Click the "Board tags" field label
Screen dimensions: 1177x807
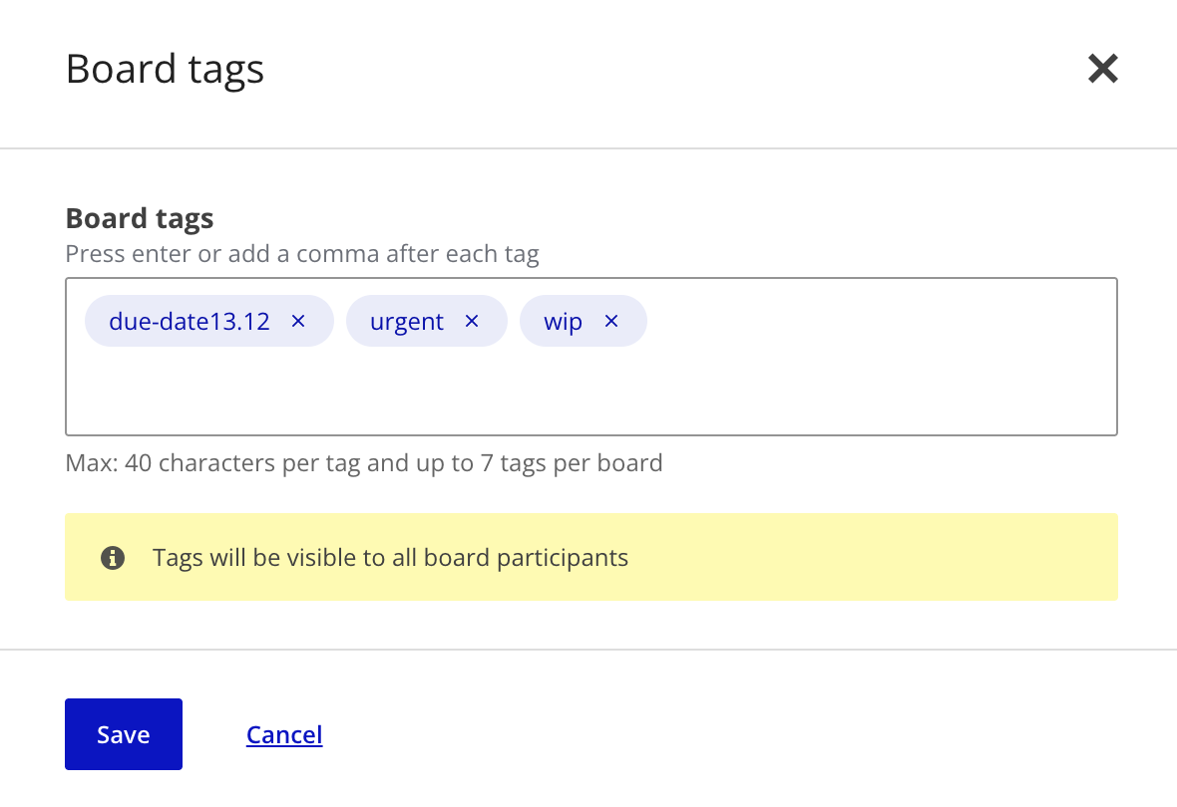[x=139, y=218]
